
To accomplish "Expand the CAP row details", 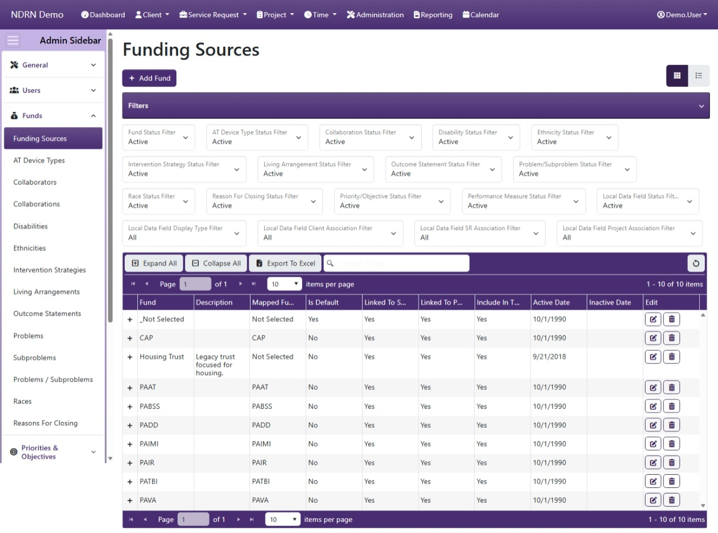I will [x=130, y=338].
